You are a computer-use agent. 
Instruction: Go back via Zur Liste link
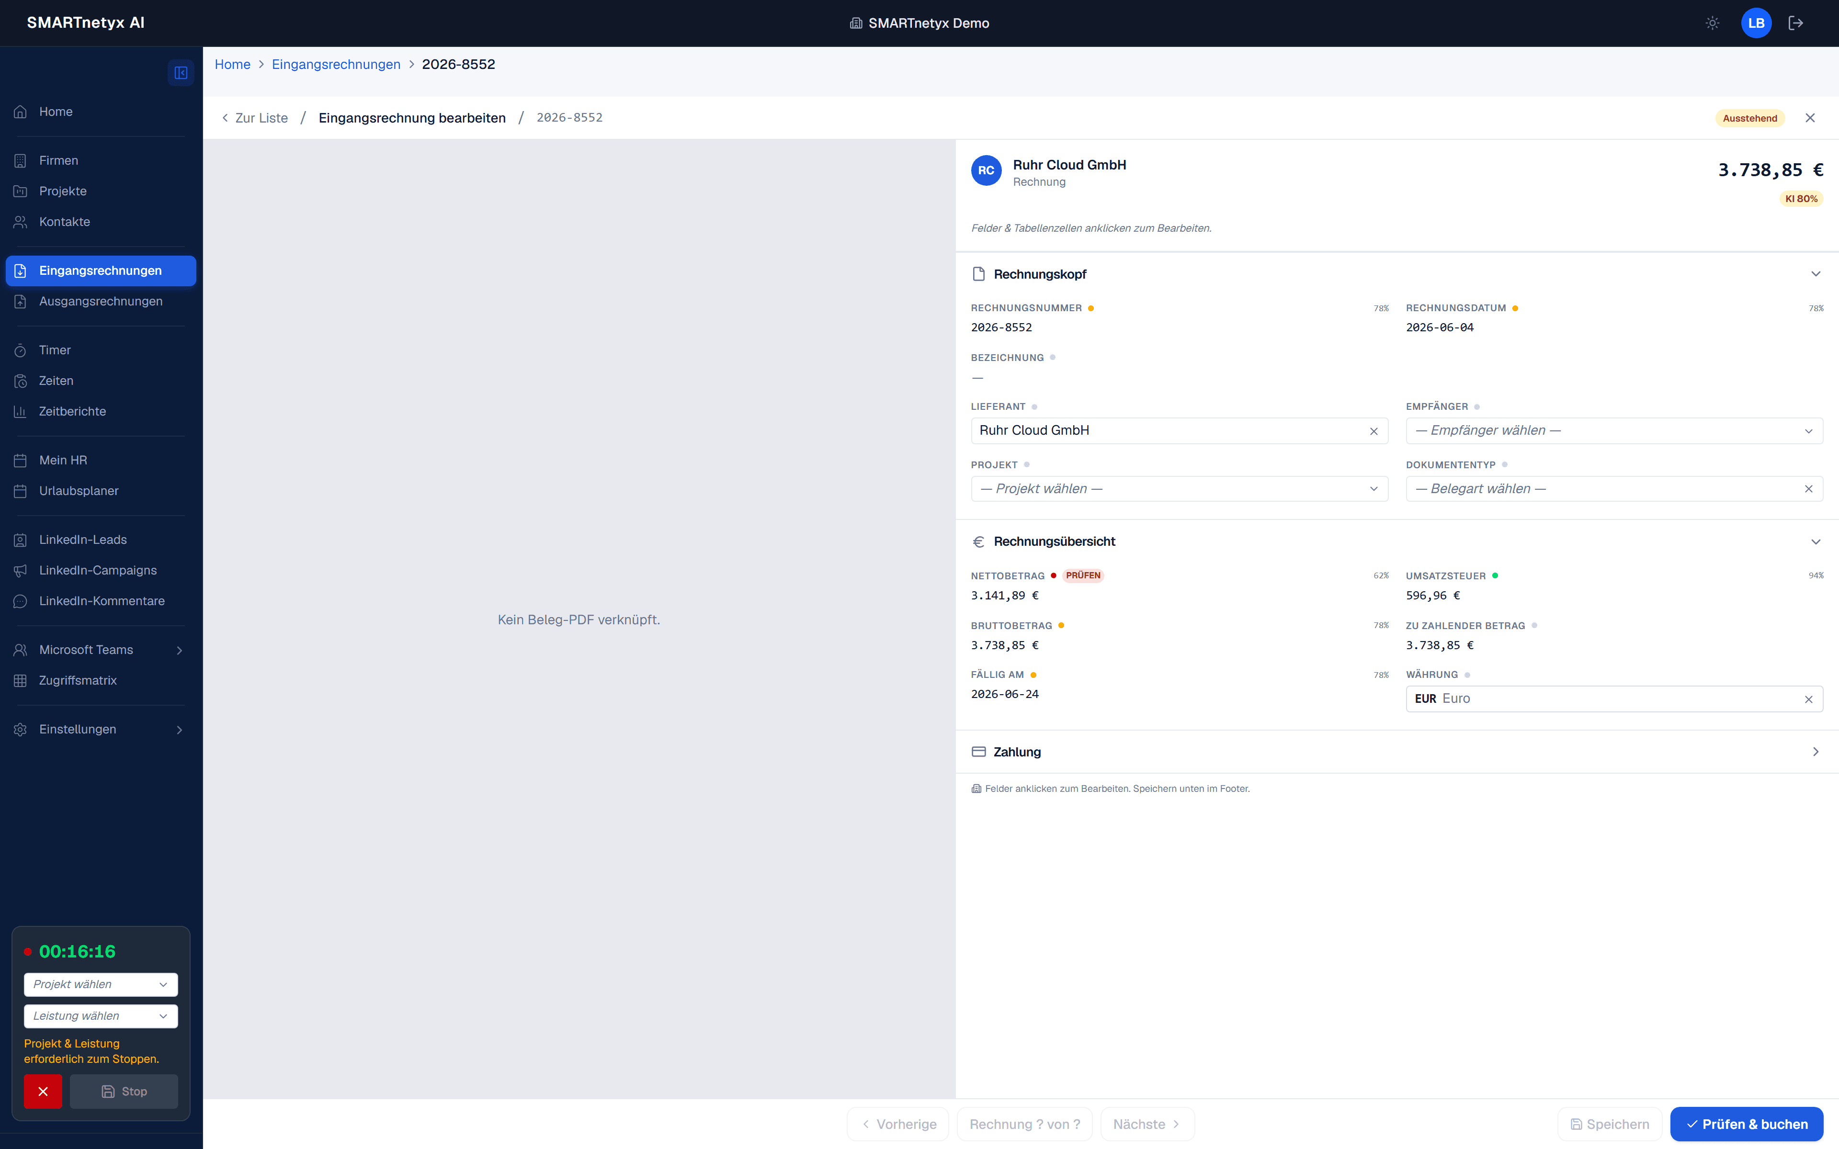[255, 118]
